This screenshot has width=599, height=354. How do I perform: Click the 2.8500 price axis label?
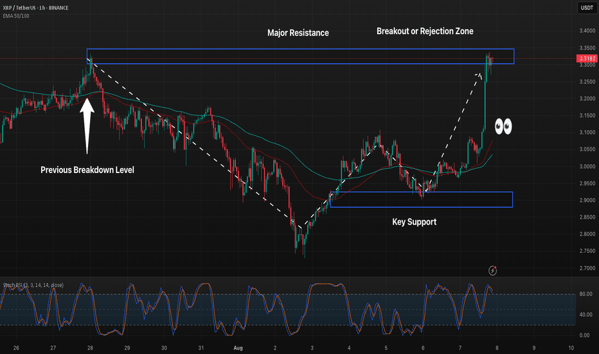click(x=587, y=217)
